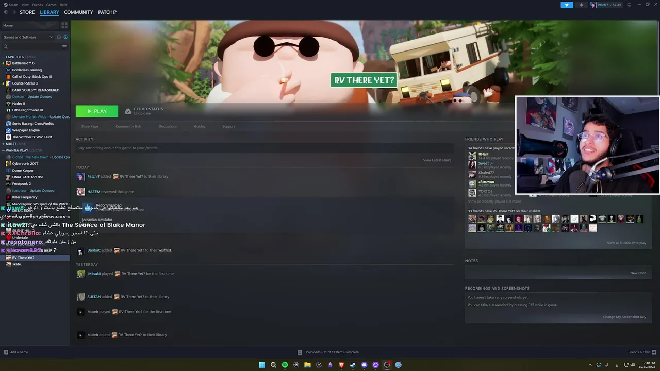Click the recent activity clock filter icon
Image resolution: width=660 pixels, height=371 pixels.
(x=59, y=37)
